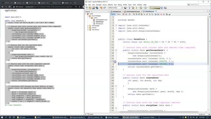The image size is (211, 119).
Task: Open Untitled - Notepad from taskbar
Action: pyautogui.click(x=113, y=117)
